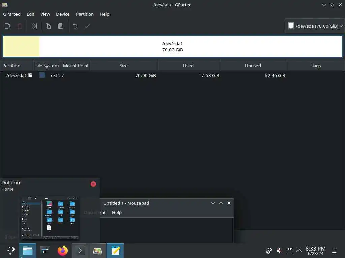Launch Firefox from the taskbar

pyautogui.click(x=62, y=251)
